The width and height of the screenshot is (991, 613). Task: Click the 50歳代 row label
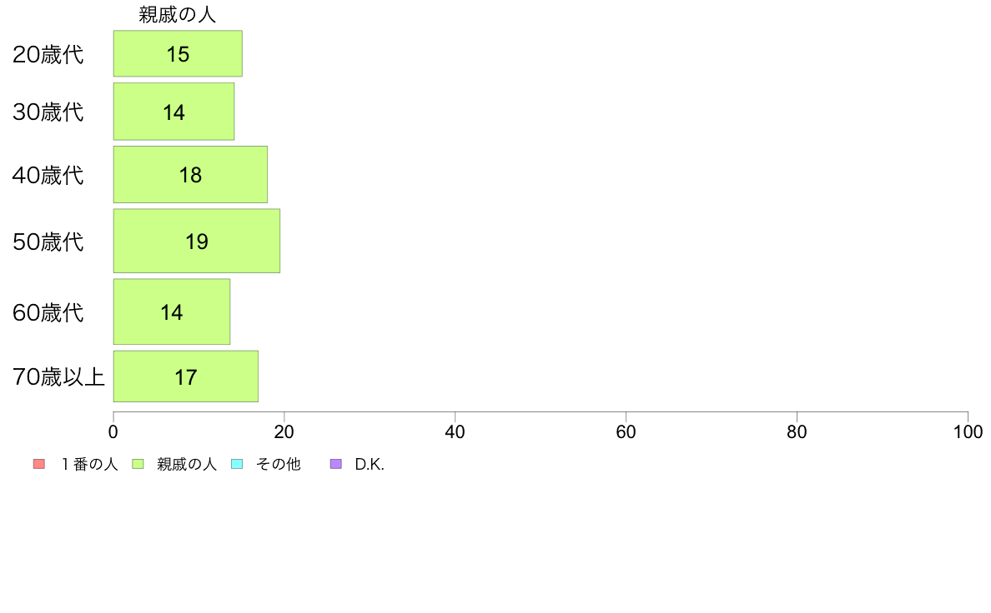tap(48, 242)
